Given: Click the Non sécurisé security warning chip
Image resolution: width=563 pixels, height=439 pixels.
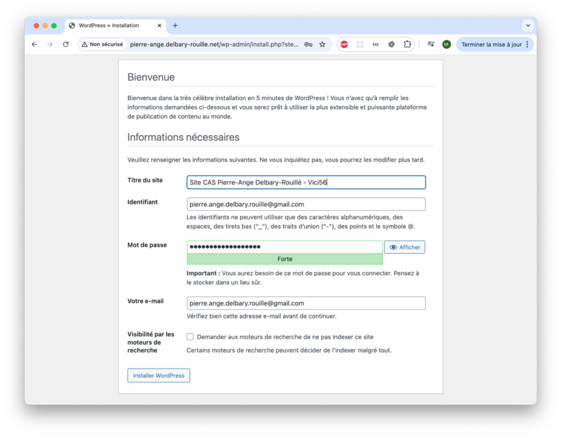Looking at the screenshot, I should [x=102, y=44].
